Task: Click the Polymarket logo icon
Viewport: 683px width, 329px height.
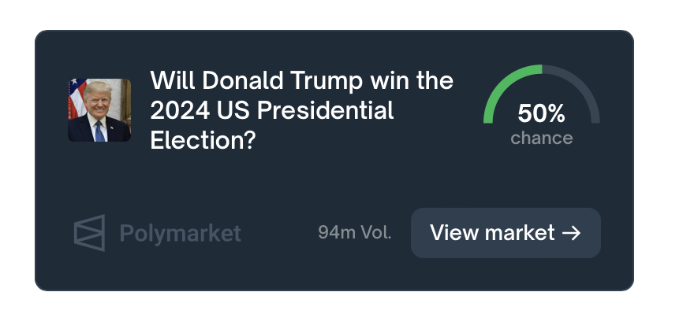Action: [x=89, y=232]
